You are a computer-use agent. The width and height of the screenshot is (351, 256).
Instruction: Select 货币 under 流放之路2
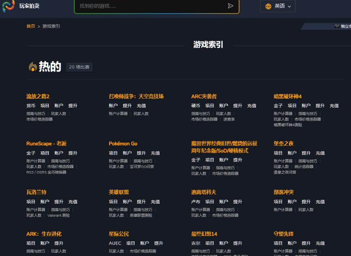(x=31, y=106)
